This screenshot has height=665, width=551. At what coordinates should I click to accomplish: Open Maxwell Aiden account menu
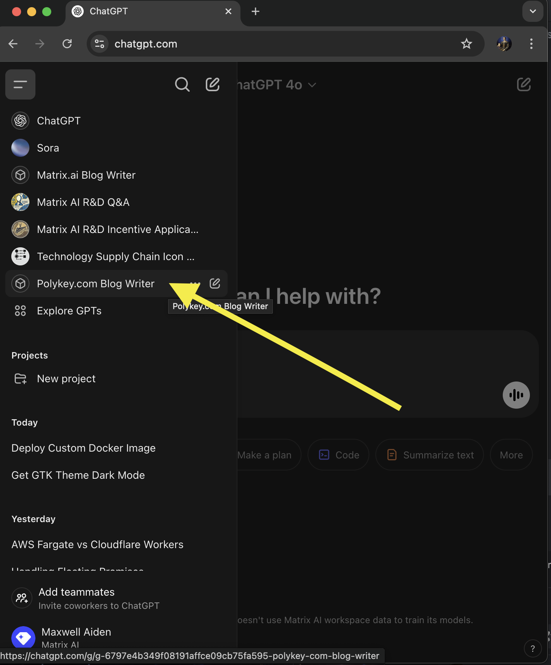(x=116, y=637)
